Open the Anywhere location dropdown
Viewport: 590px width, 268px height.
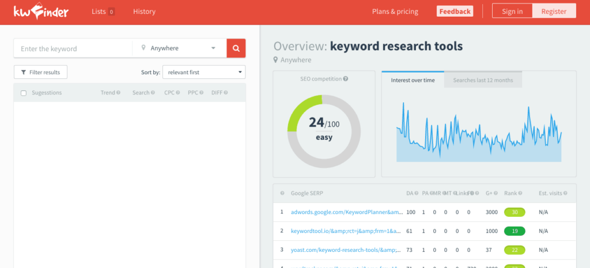(179, 48)
